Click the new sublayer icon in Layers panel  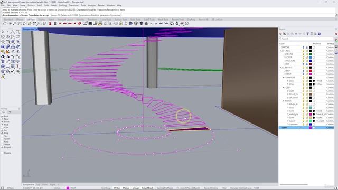click(284, 34)
